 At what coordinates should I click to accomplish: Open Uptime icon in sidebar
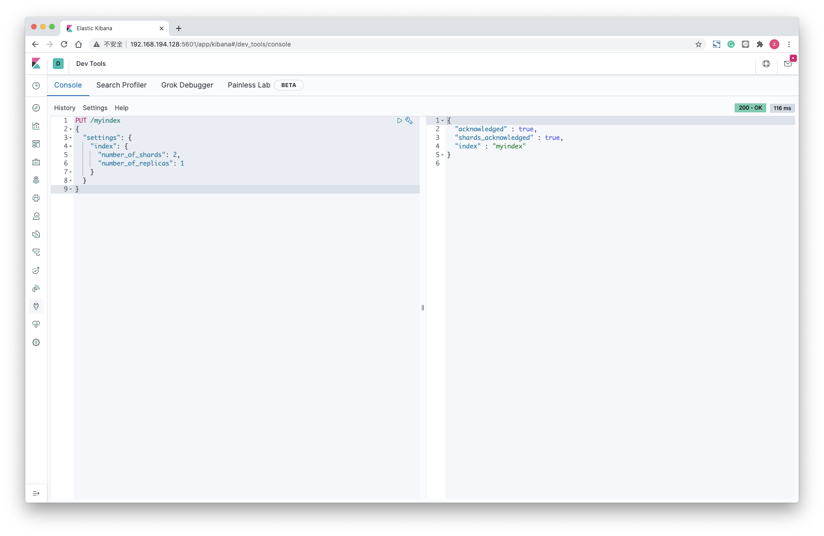click(36, 270)
